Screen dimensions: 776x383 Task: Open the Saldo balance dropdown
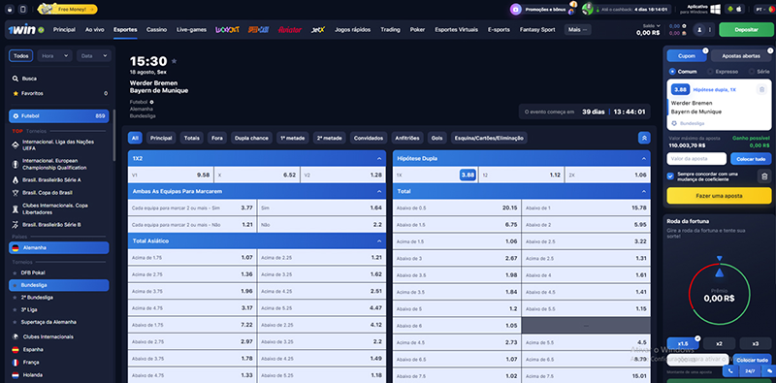pos(651,26)
